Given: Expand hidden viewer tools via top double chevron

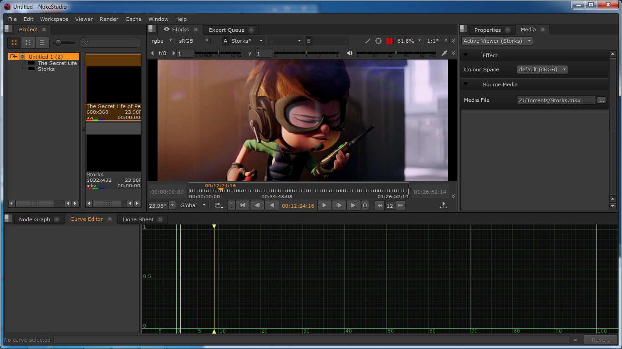Looking at the screenshot, I should [453, 41].
